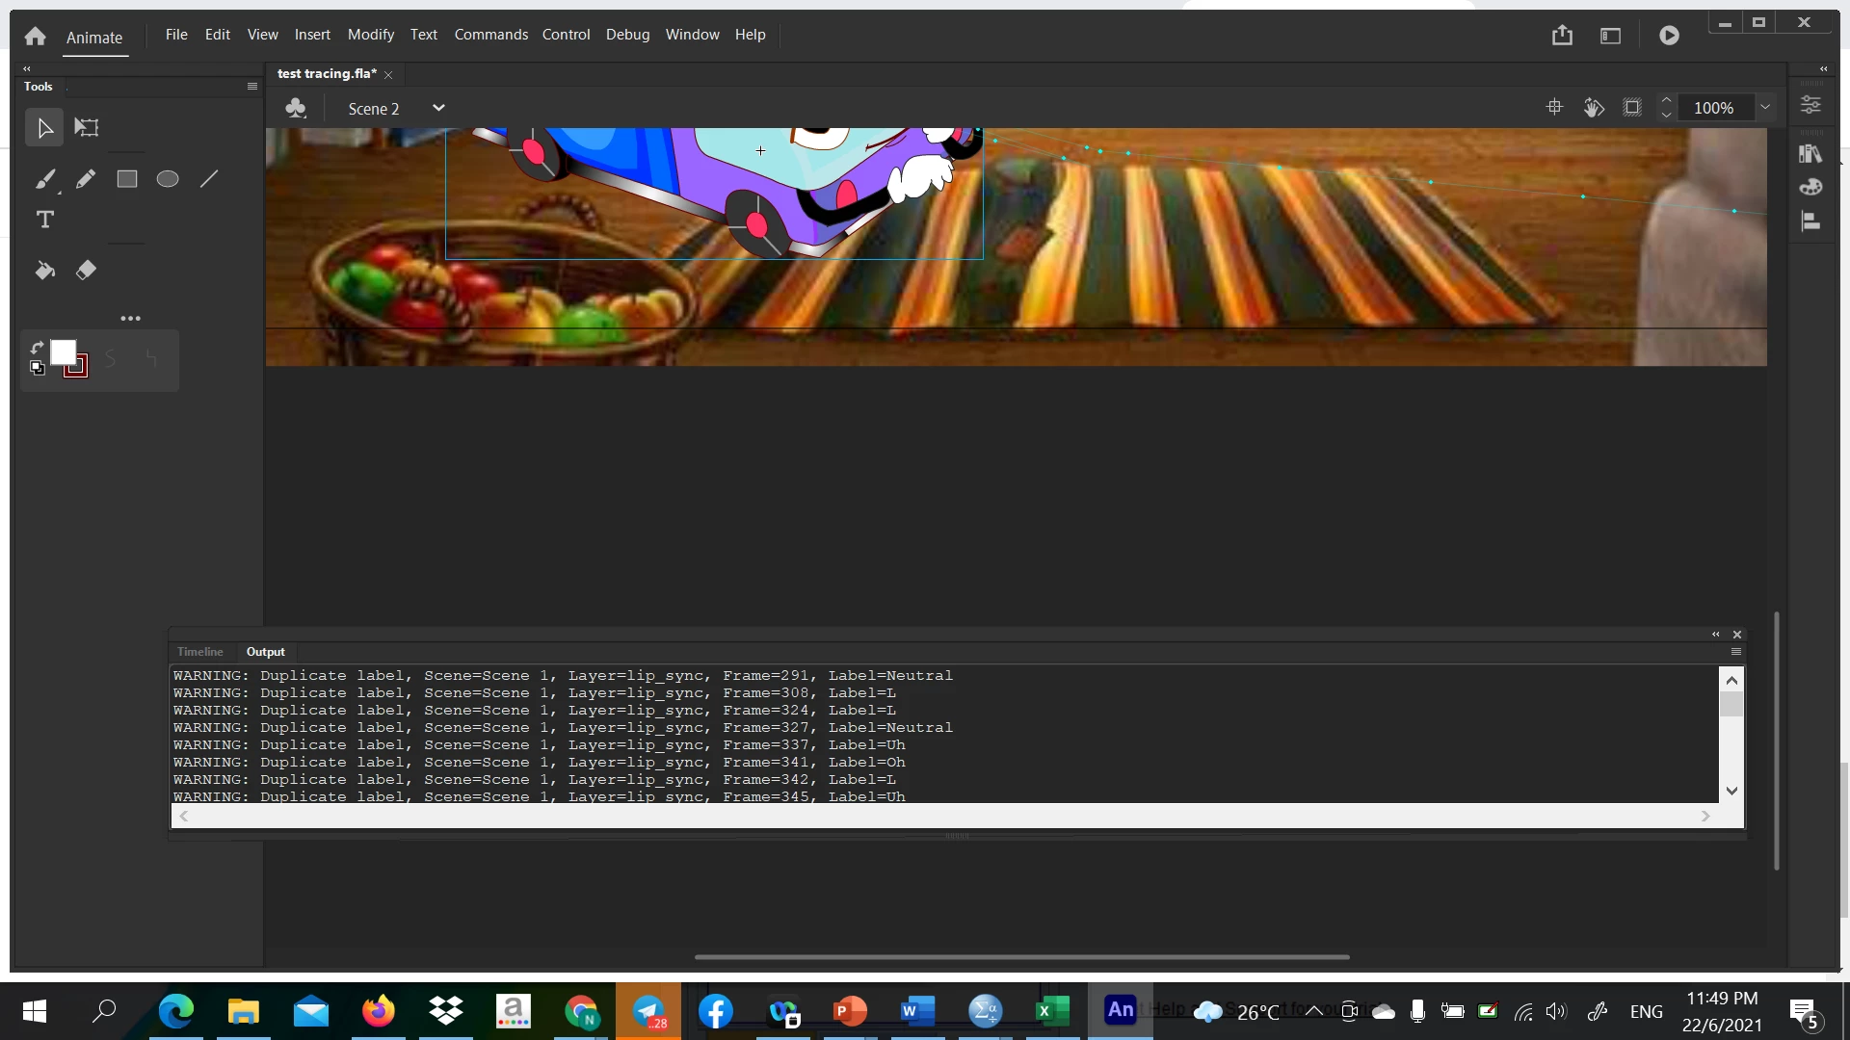Viewport: 1850px width, 1040px height.
Task: Select the Text tool
Action: 45,220
